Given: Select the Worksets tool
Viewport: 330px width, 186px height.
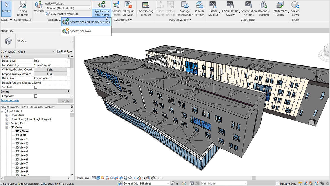Looking at the screenshot, I should click(38, 8).
